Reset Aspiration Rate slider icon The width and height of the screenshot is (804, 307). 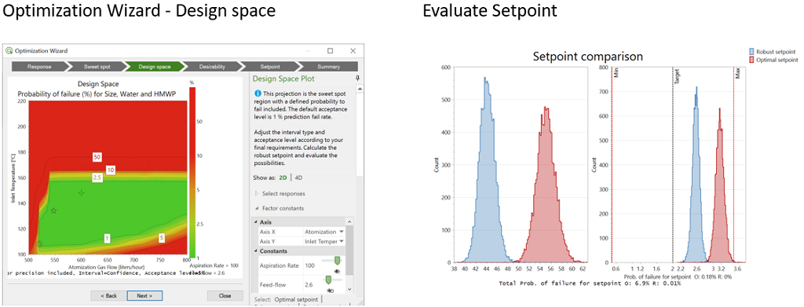tap(337, 271)
